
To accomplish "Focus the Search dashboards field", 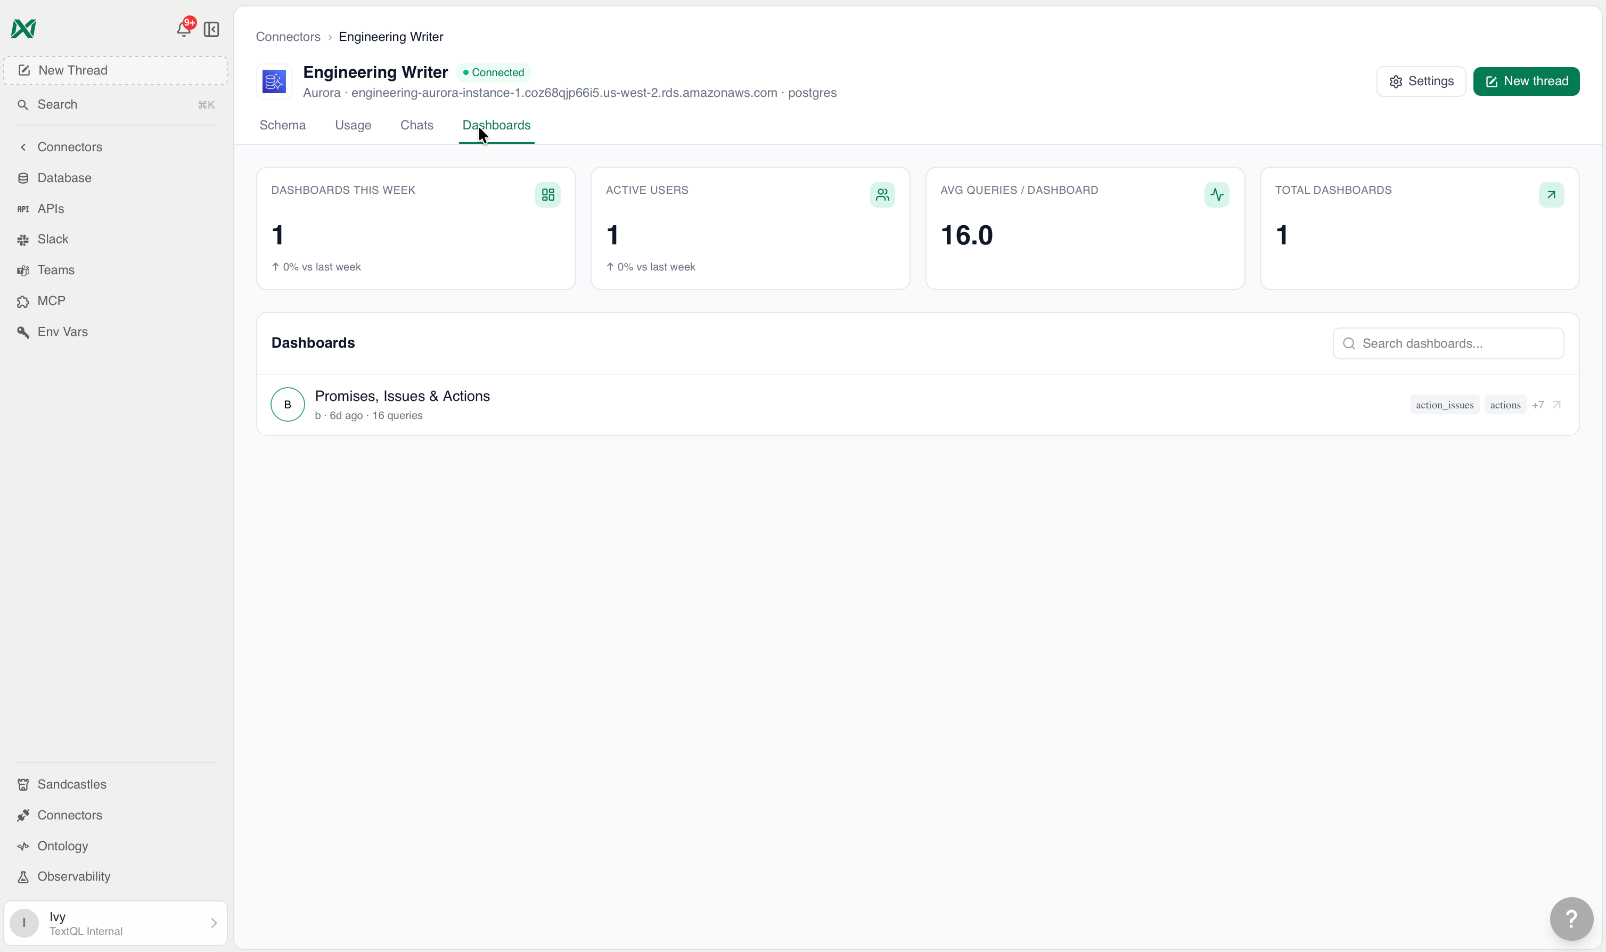I will click(x=1447, y=343).
